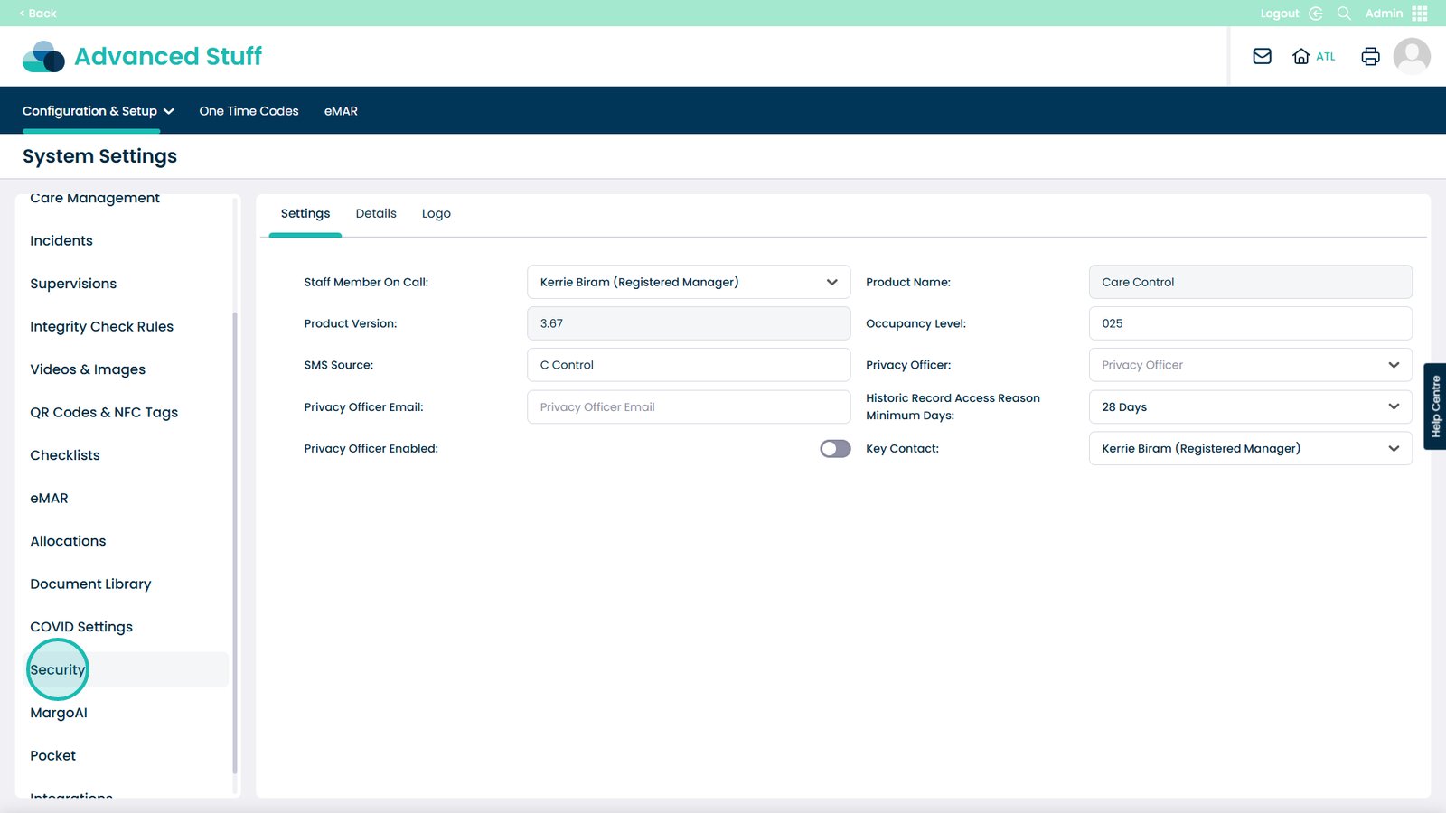Screen dimensions: 1446x813
Task: Open the mail envelope icon
Action: click(1262, 56)
